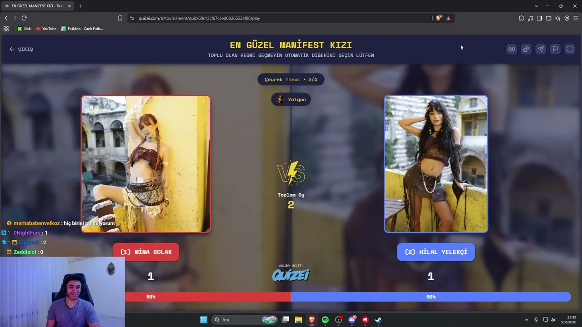The height and width of the screenshot is (327, 582).
Task: Click the Yalgan user badge
Action: click(x=291, y=99)
